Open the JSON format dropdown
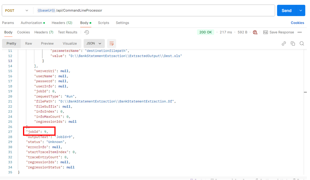 click(94, 43)
